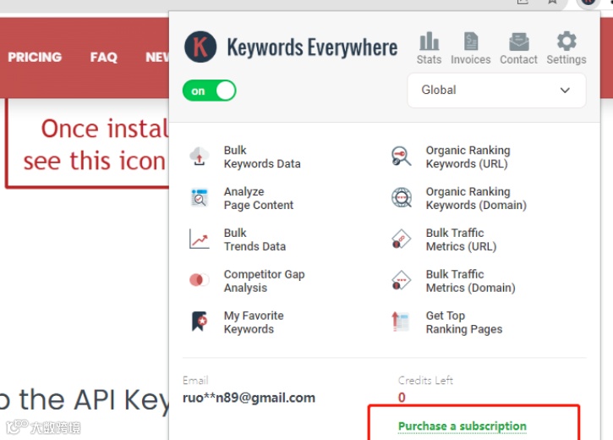The image size is (613, 440).
Task: Click the Bulk Traffic Metrics (URL) icon
Action: pos(401,239)
